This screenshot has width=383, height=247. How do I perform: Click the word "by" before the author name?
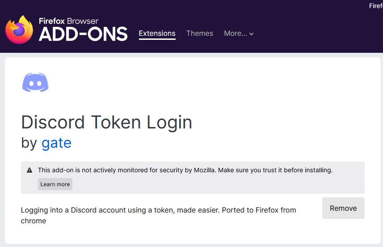(29, 143)
